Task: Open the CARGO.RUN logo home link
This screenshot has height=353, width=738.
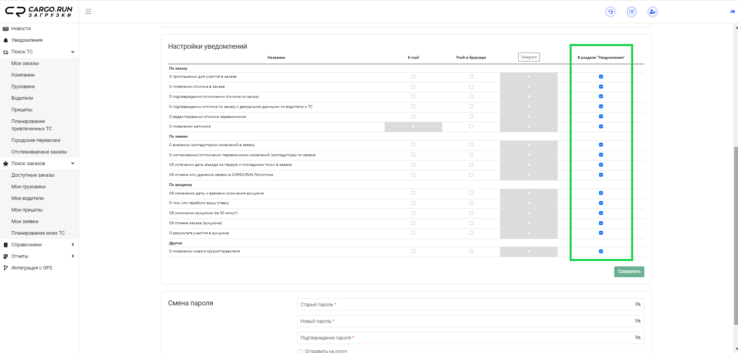Action: pos(39,12)
